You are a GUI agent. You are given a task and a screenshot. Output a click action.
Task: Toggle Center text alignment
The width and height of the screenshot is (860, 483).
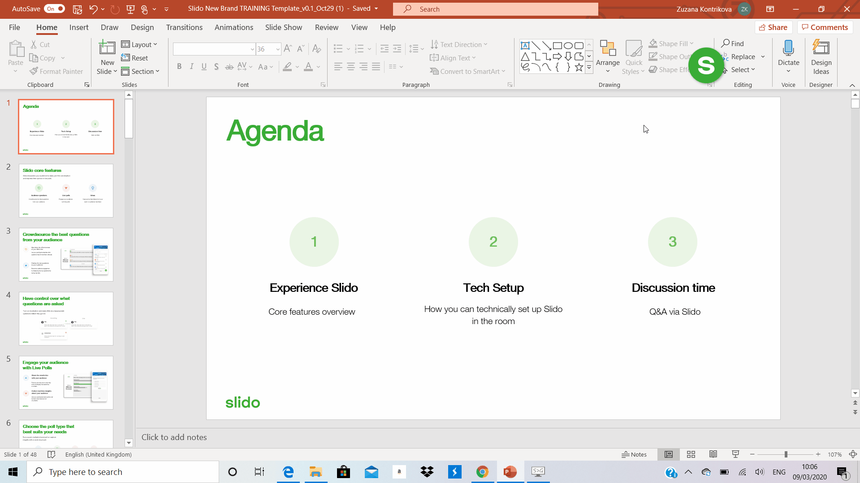(351, 67)
